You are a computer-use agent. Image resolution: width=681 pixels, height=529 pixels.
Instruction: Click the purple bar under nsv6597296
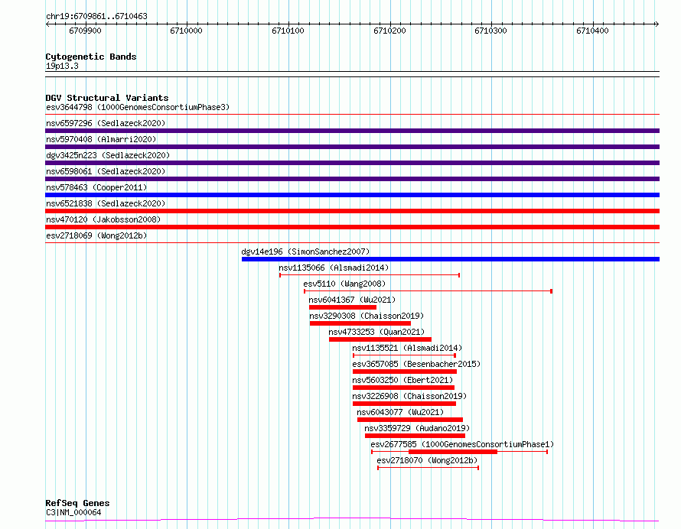pos(352,131)
